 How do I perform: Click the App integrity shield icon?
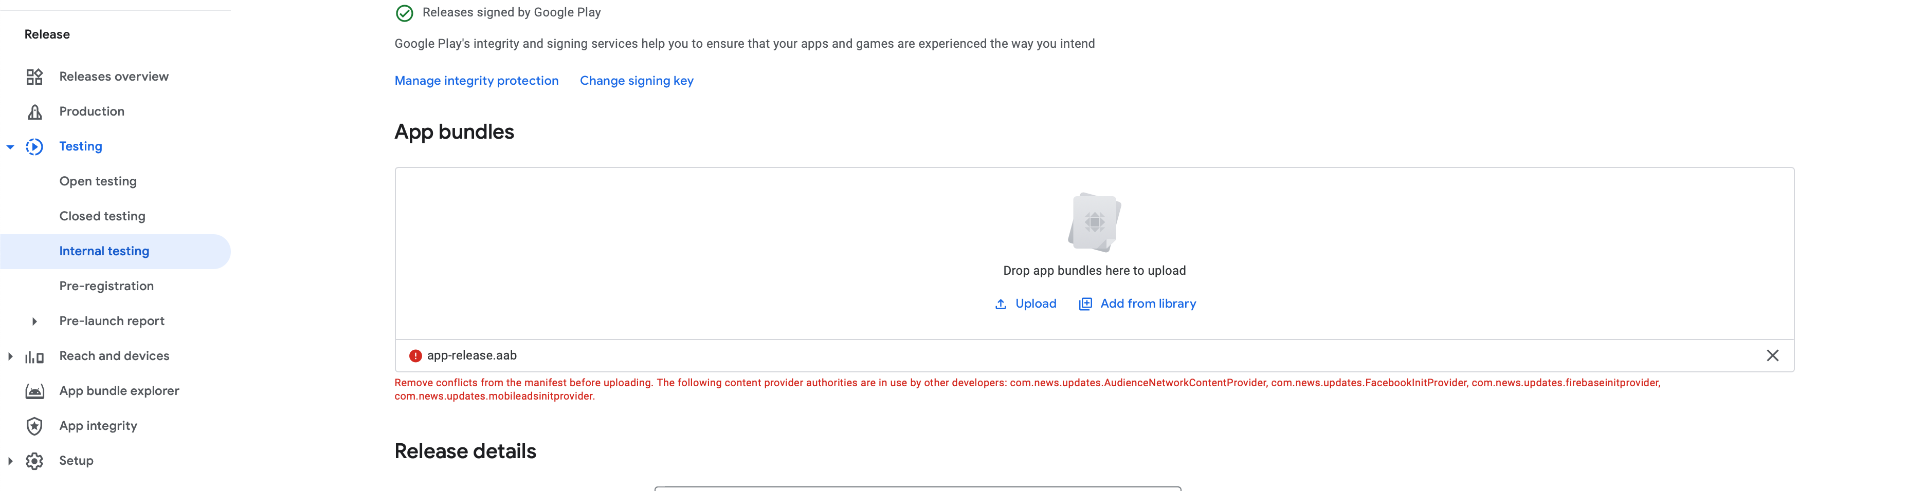point(34,425)
